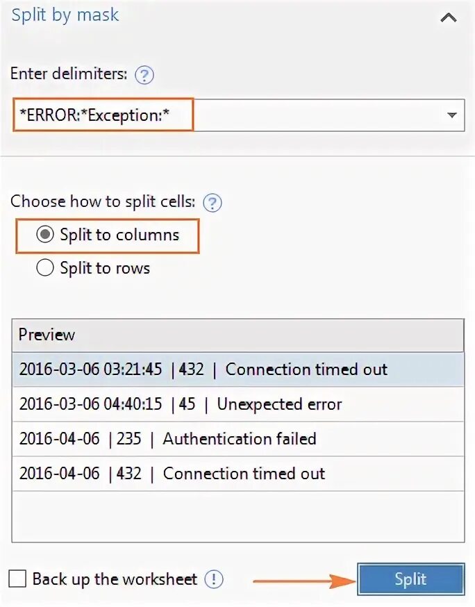Select the last preview row 2016-04-06 432
Screen dimensions: 475x607
238,474
